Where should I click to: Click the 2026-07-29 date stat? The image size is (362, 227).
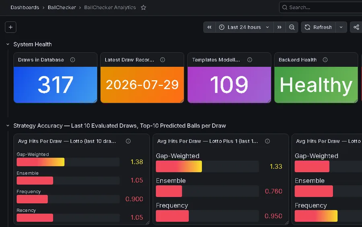tap(142, 85)
